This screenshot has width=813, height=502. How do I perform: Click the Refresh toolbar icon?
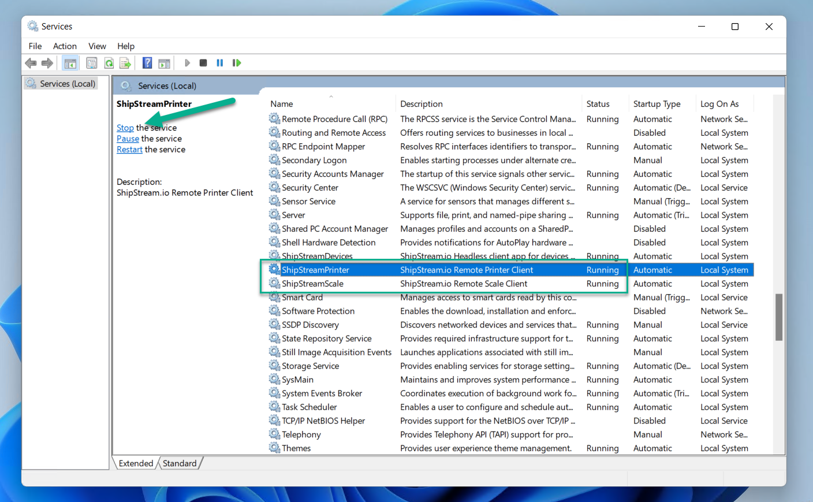tap(109, 63)
